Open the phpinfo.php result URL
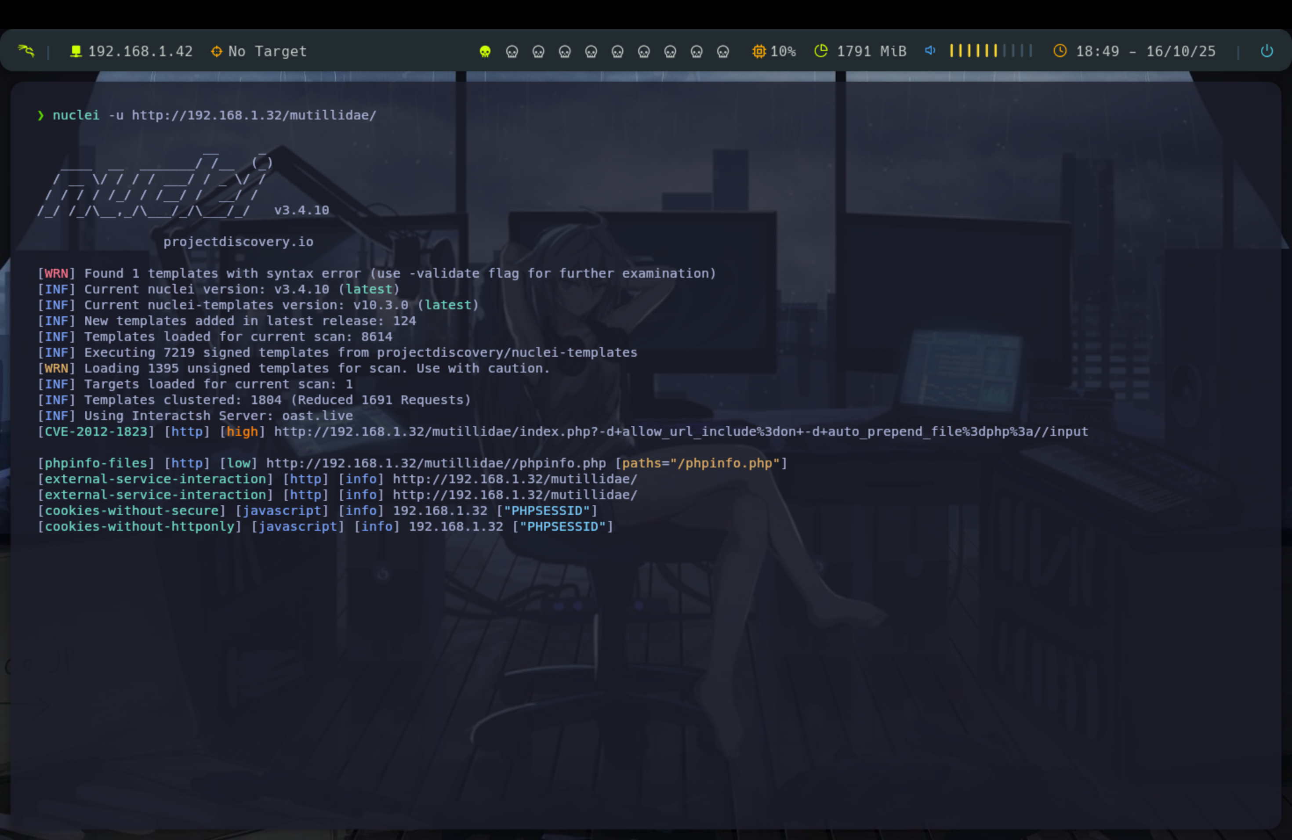 click(436, 463)
